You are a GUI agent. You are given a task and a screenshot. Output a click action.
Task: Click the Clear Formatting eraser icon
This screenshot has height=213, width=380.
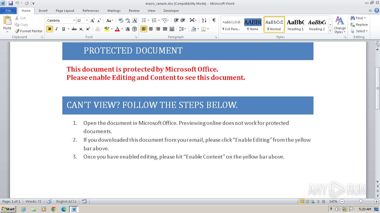point(121,20)
